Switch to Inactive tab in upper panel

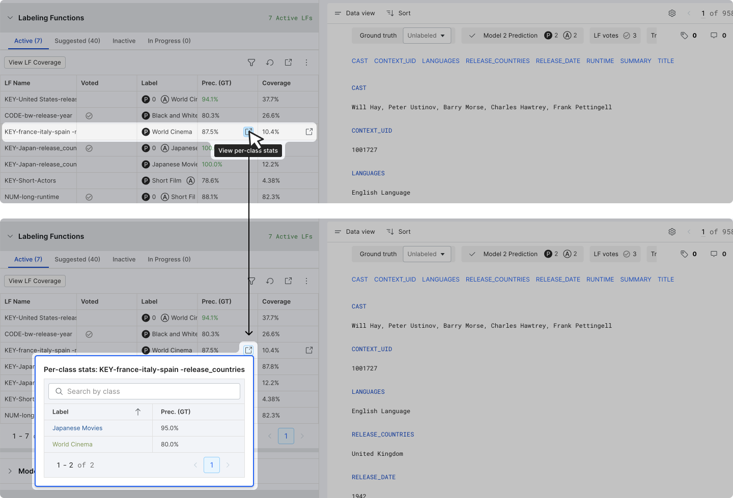click(124, 41)
